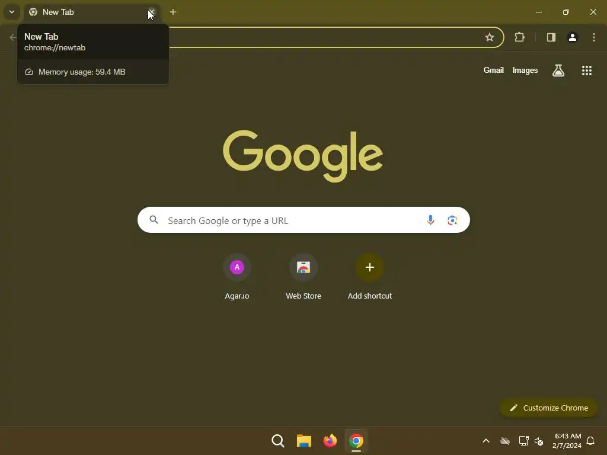607x455 pixels.
Task: Open the Web Store shortcut
Action: [303, 277]
